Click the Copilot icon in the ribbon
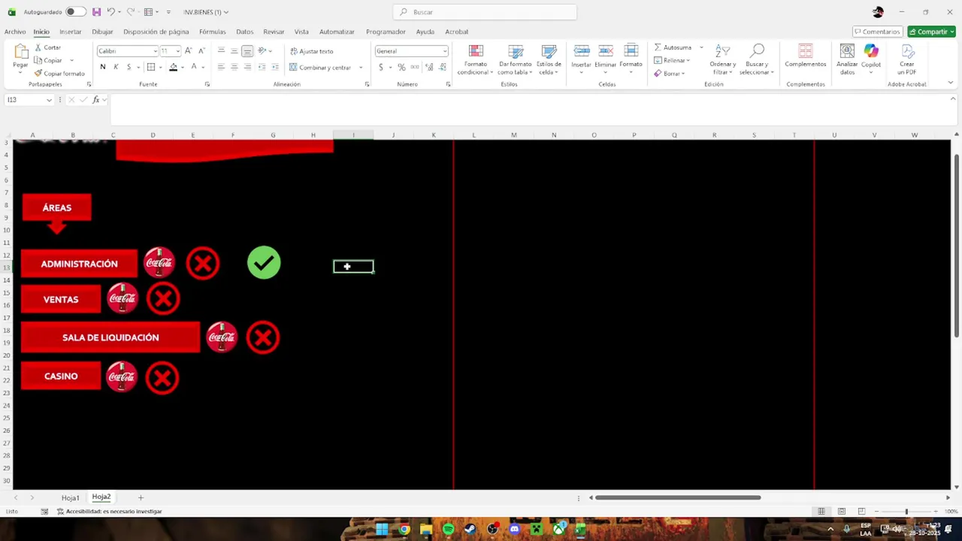This screenshot has height=541, width=962. coord(871,51)
